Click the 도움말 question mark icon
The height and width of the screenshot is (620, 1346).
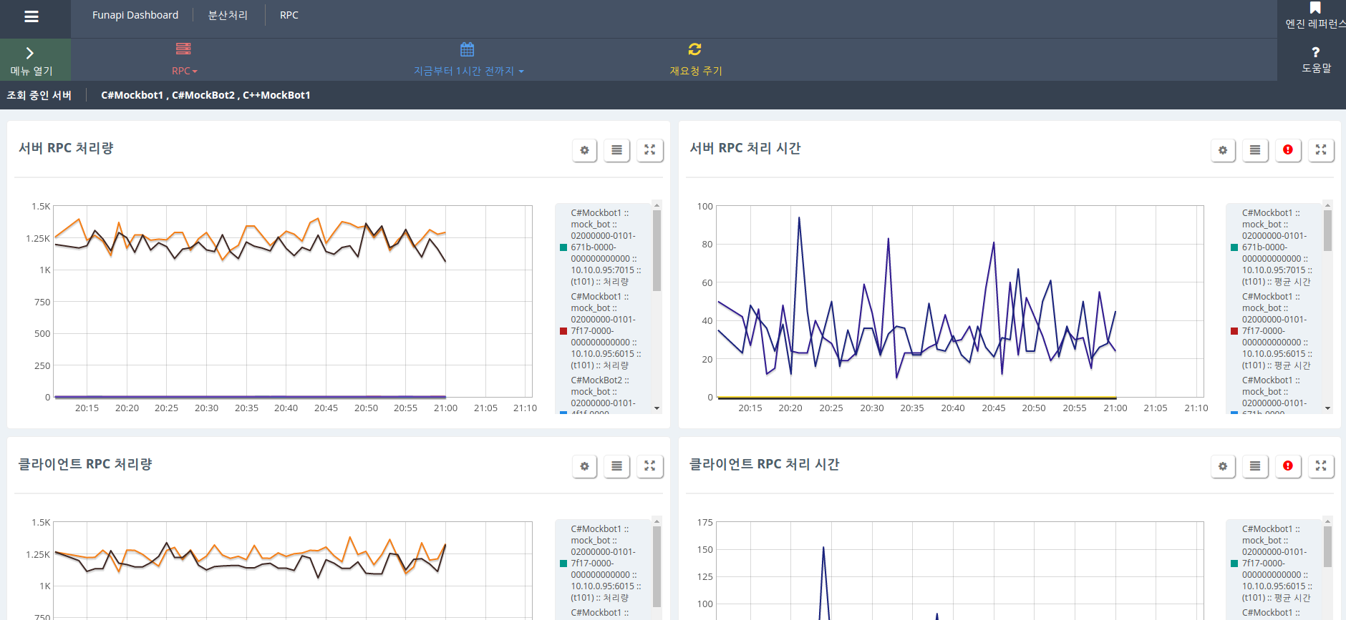click(1316, 52)
